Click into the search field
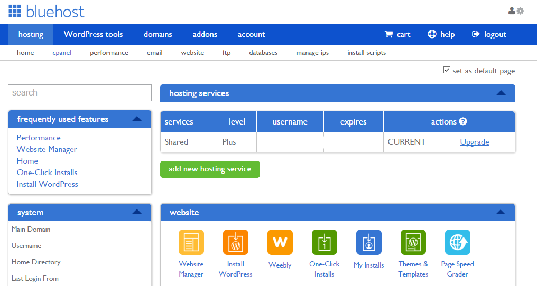The height and width of the screenshot is (286, 537). pyautogui.click(x=80, y=93)
